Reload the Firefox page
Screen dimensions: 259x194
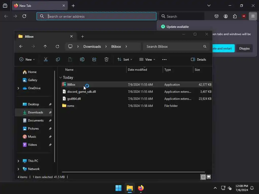coord(24,16)
